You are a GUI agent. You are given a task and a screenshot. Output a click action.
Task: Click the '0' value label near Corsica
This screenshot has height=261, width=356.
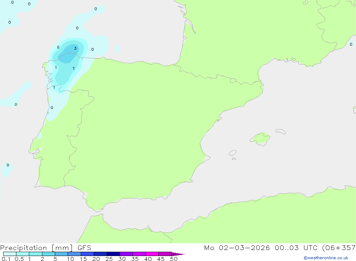click(351, 44)
